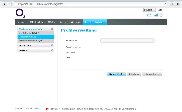Switch to the Statistik tab

point(37,22)
